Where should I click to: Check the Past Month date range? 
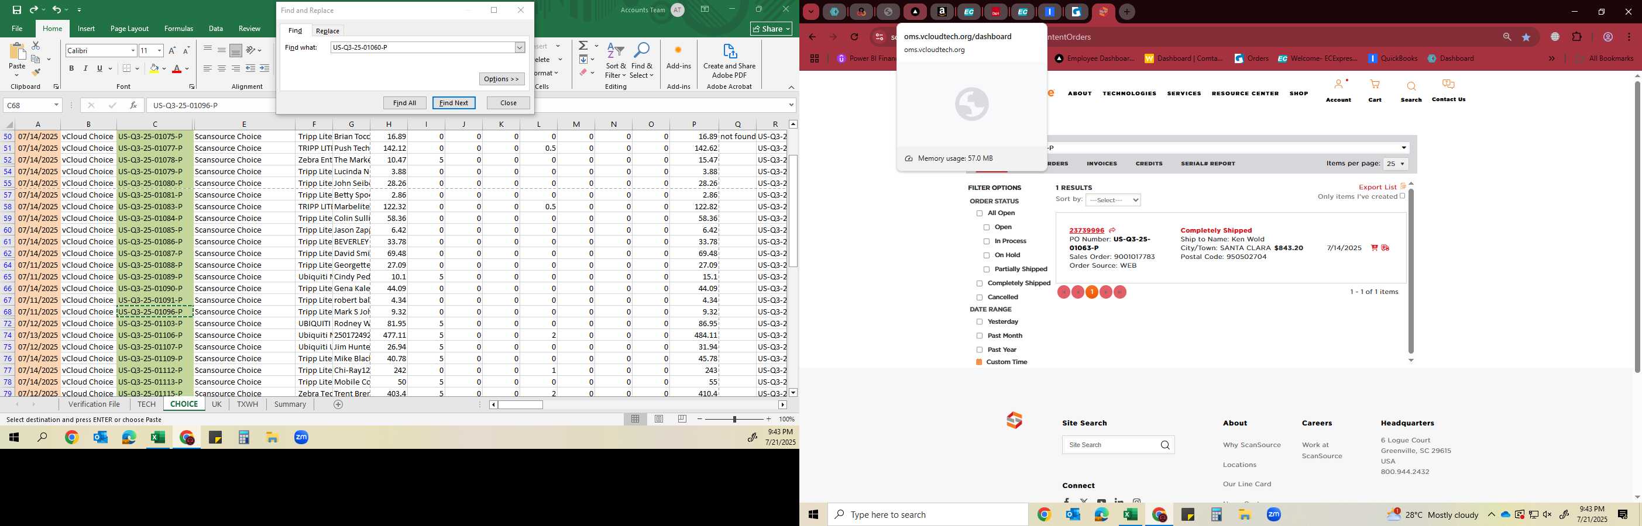point(980,336)
